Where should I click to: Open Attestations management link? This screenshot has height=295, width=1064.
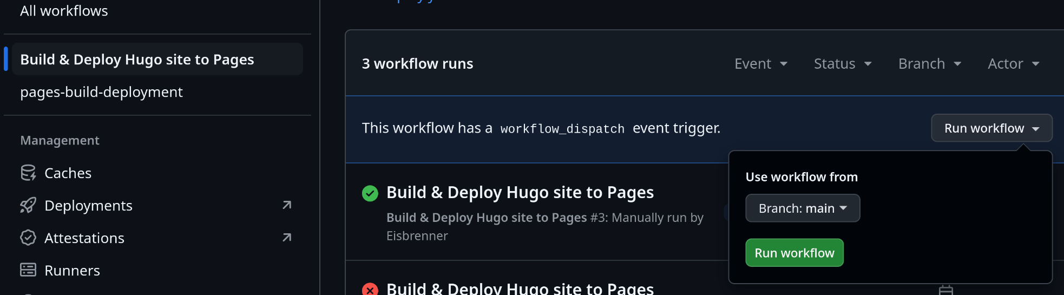(x=84, y=238)
